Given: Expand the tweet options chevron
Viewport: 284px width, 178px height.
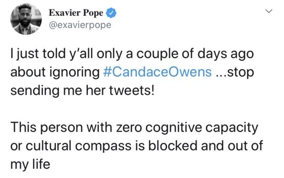Looking at the screenshot, I should 269,11.
